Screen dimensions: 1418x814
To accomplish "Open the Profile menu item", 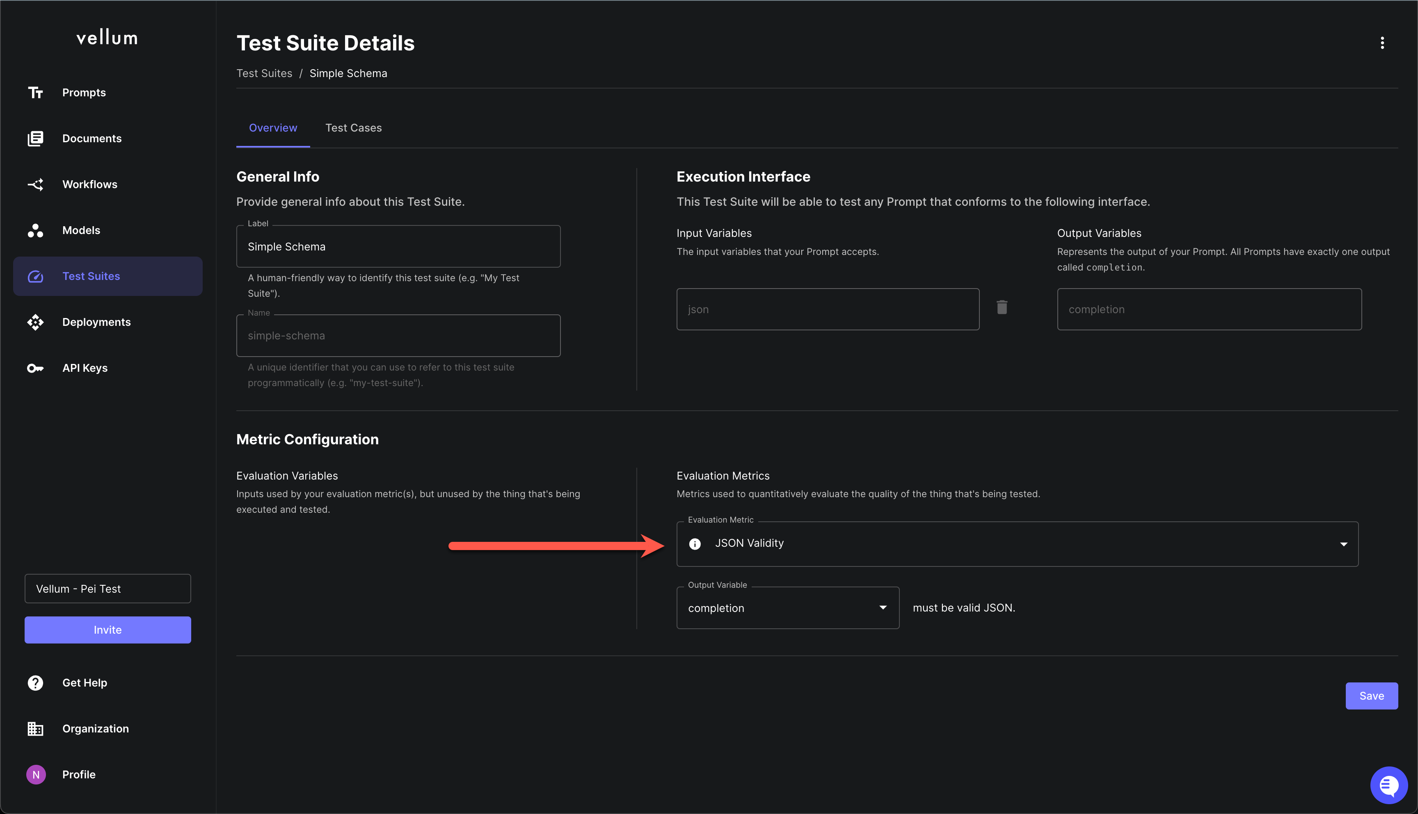I will (x=78, y=774).
